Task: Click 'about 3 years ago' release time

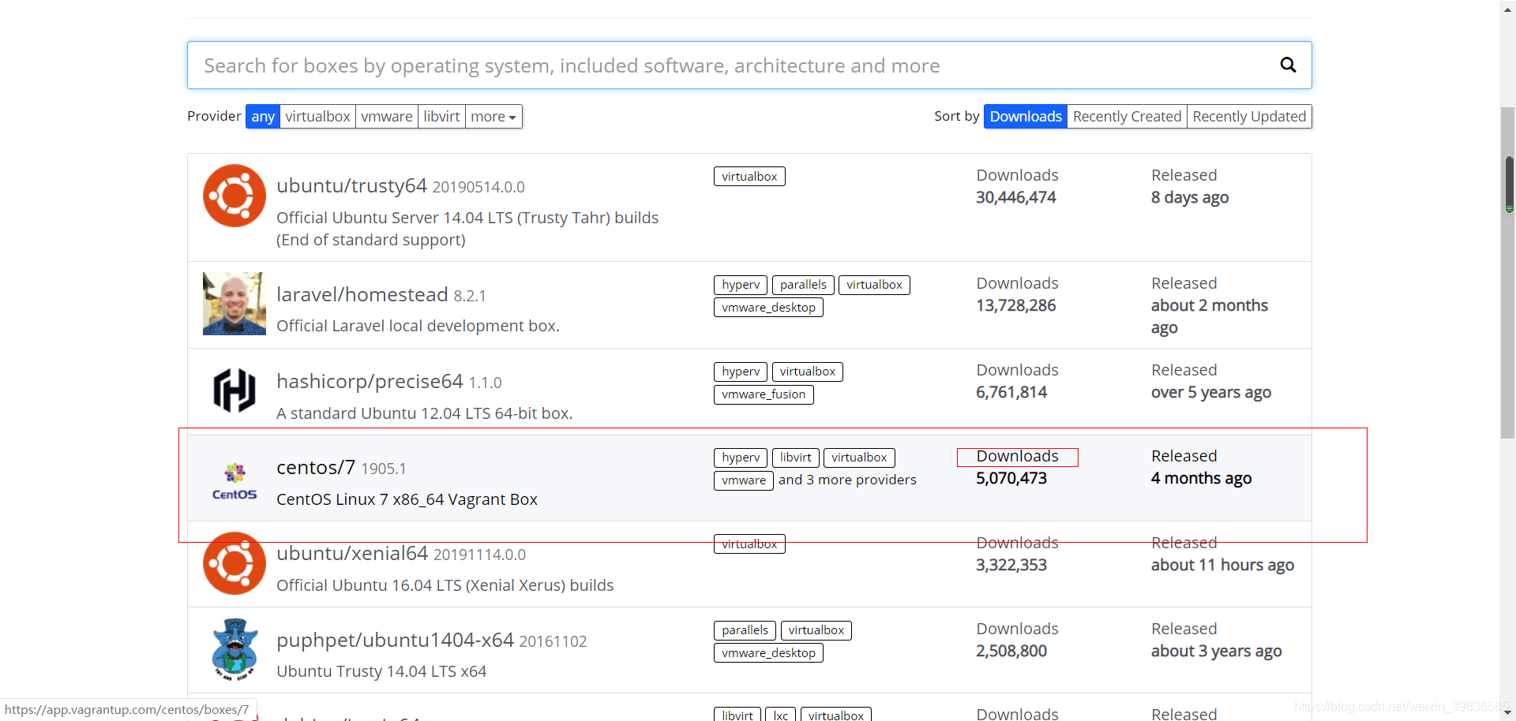Action: coord(1217,651)
